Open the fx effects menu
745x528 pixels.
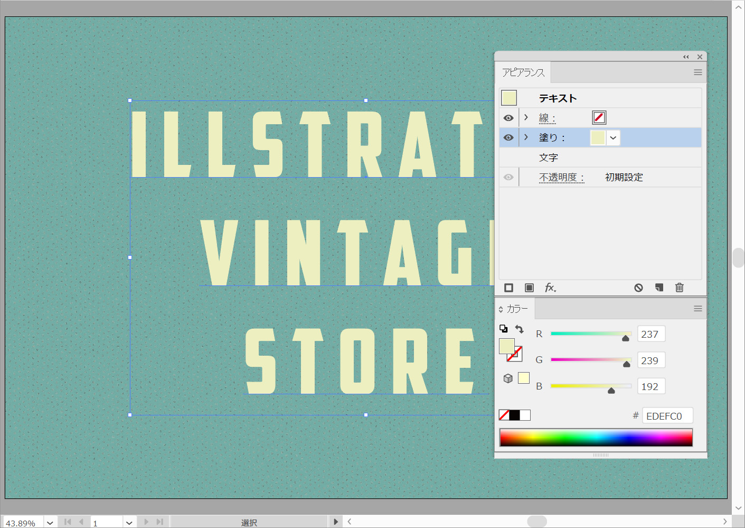[550, 288]
